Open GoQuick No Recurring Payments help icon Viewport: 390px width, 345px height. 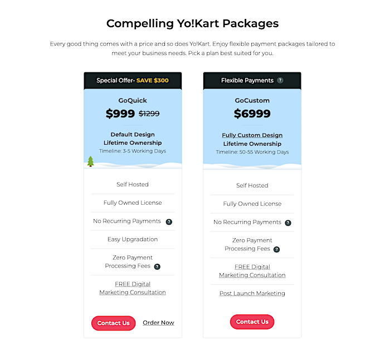click(x=169, y=222)
